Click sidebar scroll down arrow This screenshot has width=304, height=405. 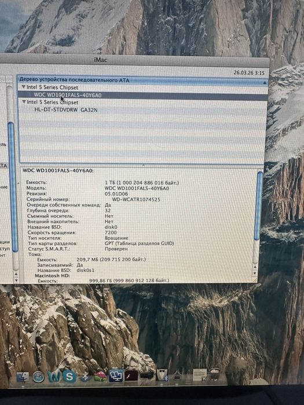[16, 280]
